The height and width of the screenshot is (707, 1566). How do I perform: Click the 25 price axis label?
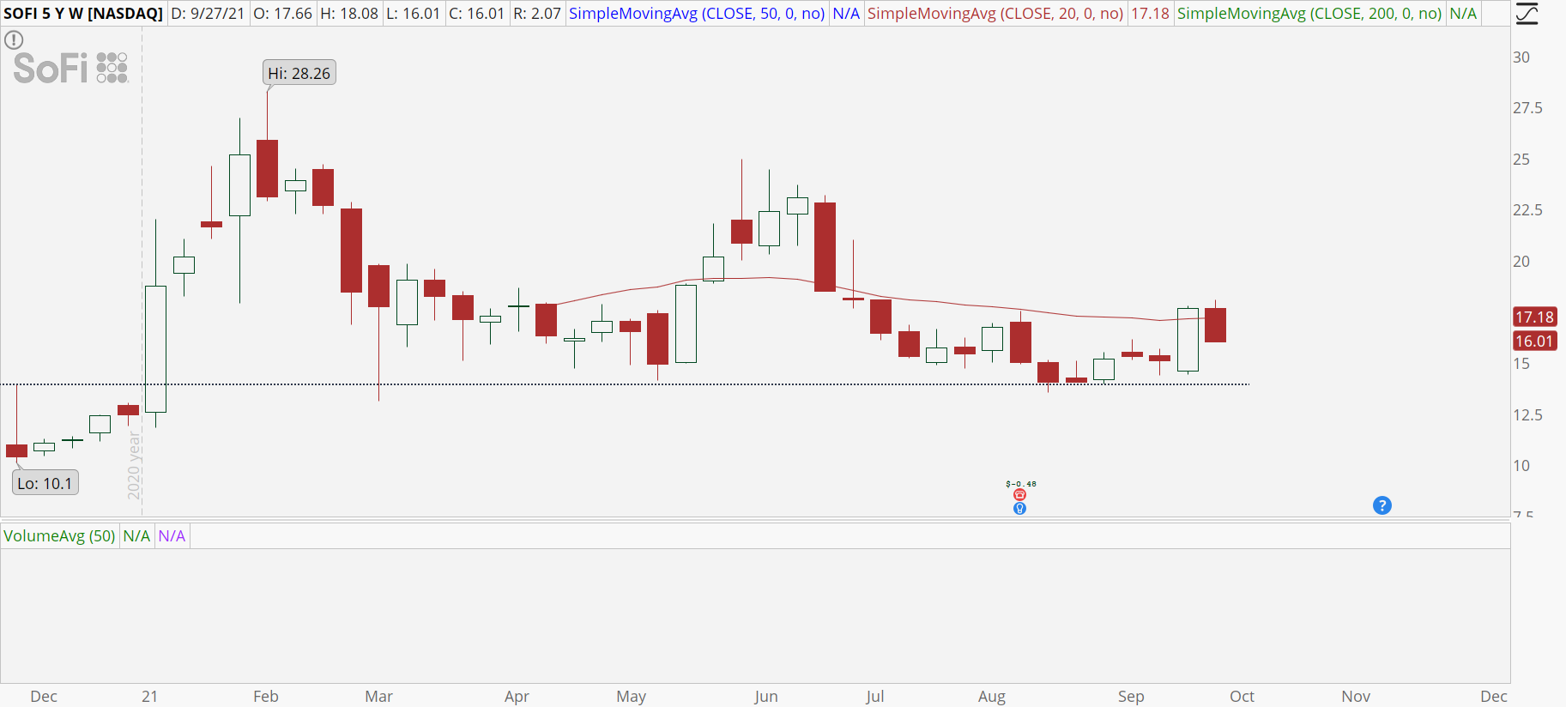pyautogui.click(x=1521, y=160)
